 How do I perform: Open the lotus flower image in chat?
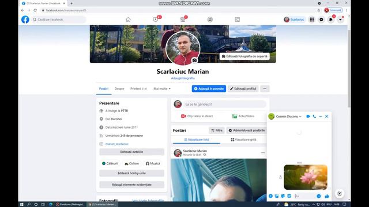click(x=306, y=177)
